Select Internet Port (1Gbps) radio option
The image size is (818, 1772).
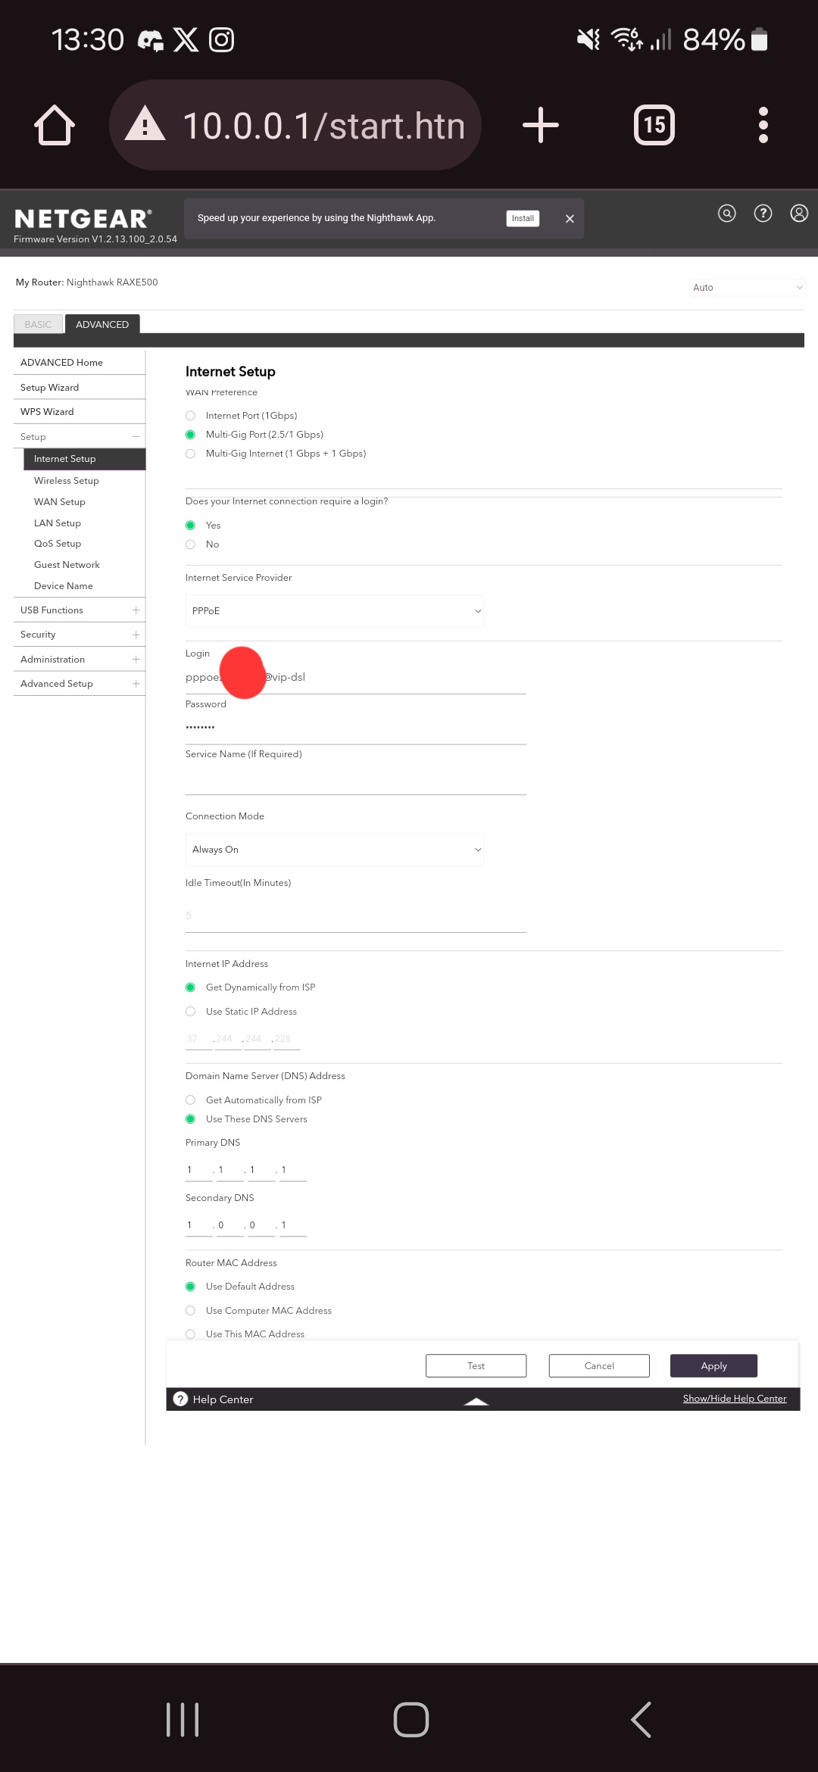point(191,416)
